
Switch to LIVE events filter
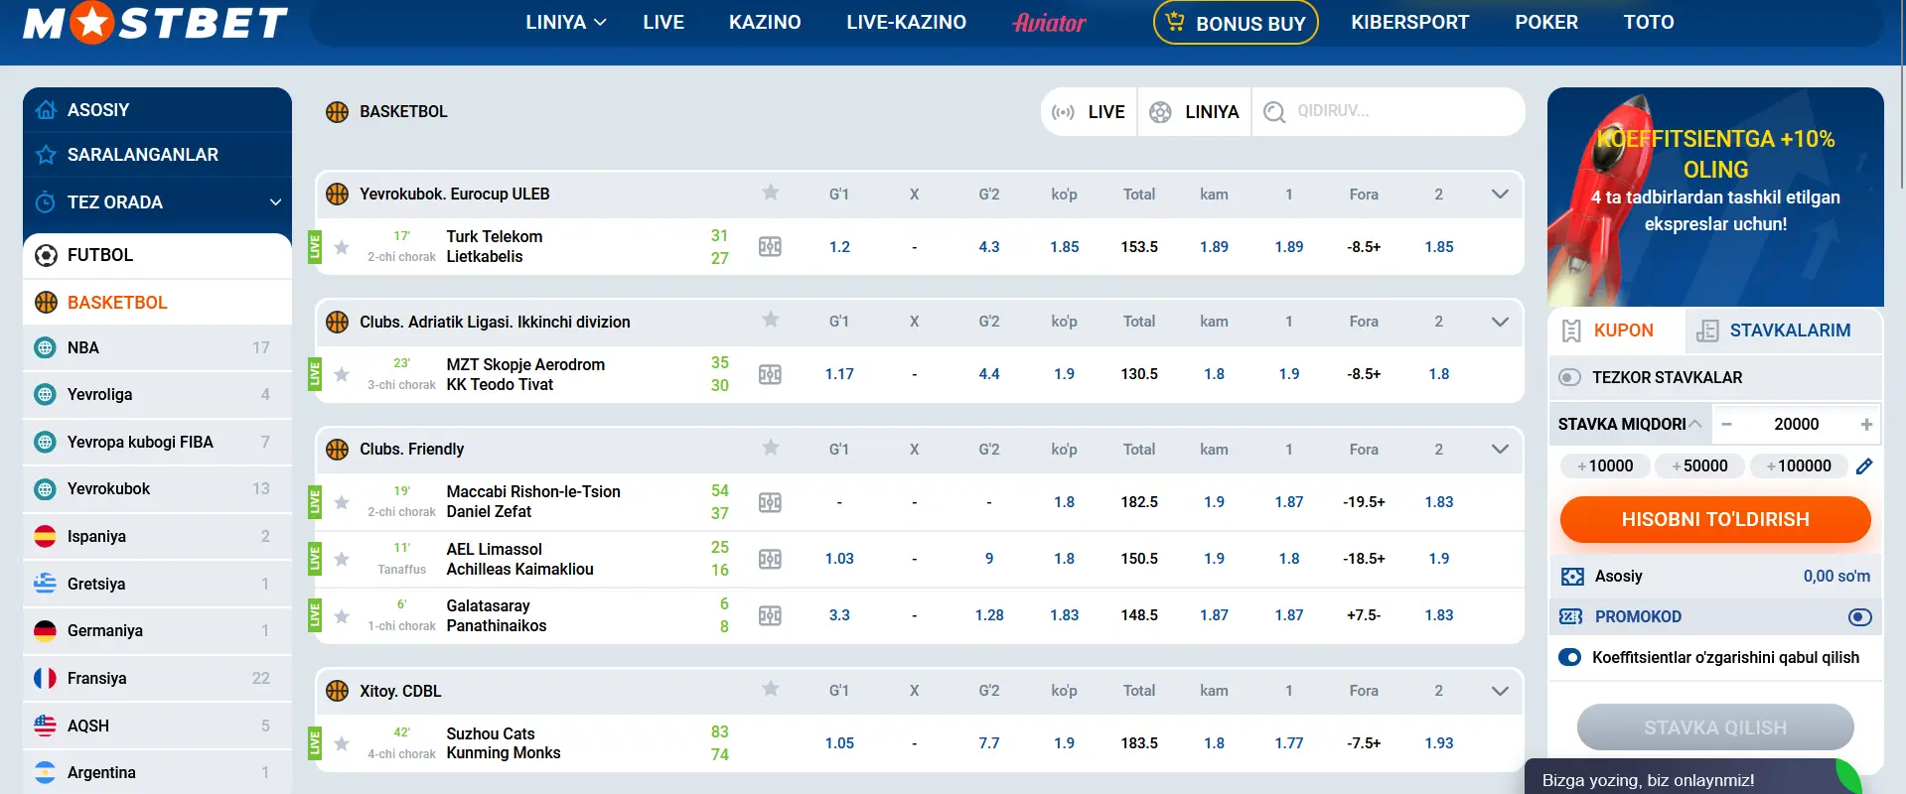1089,112
